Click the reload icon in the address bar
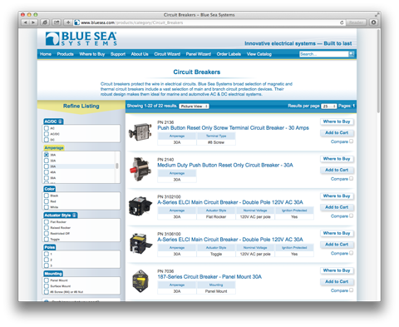 point(342,22)
